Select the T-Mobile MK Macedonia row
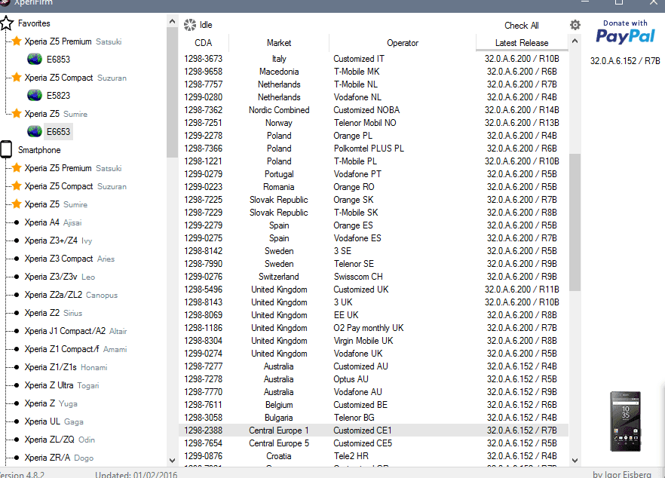This screenshot has height=478, width=665. coord(373,72)
